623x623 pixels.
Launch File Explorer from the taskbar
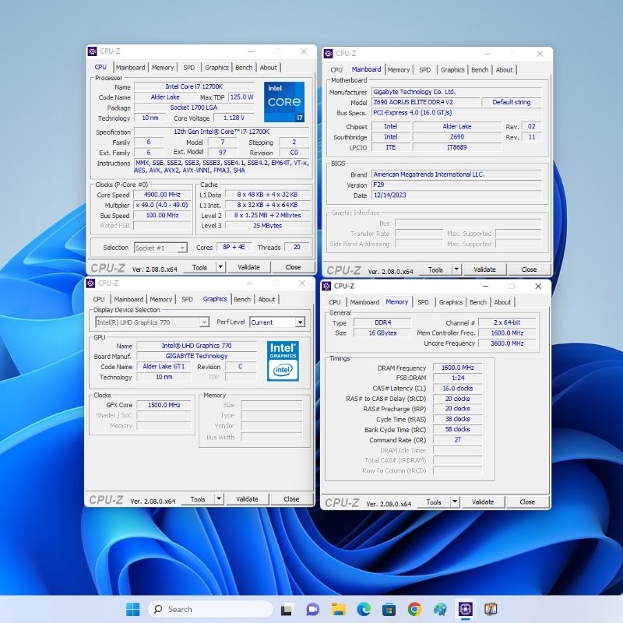point(338,609)
